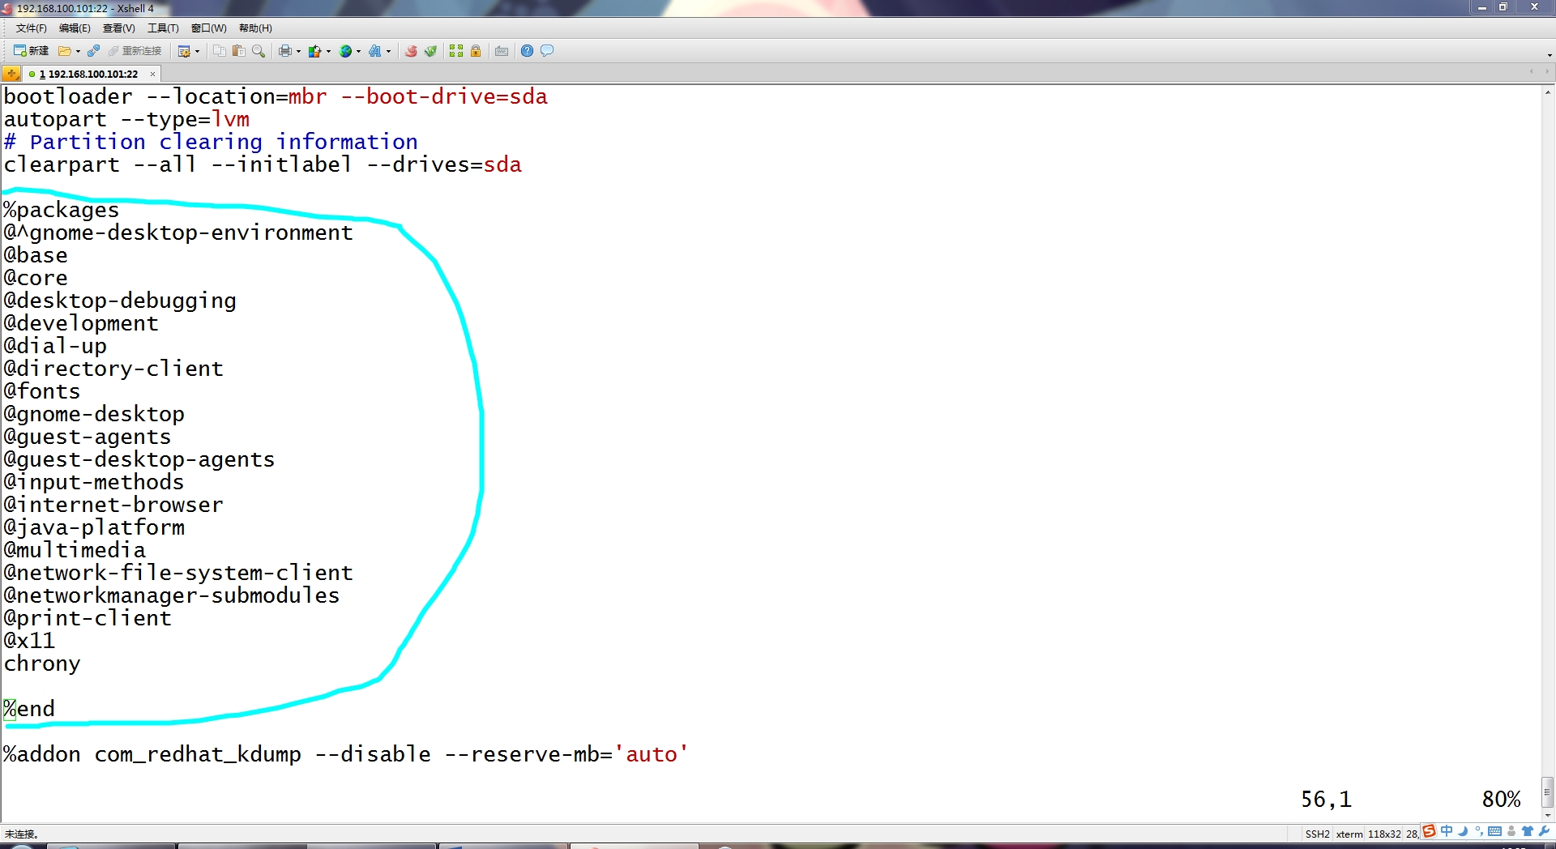Click the font icon

coord(374,51)
